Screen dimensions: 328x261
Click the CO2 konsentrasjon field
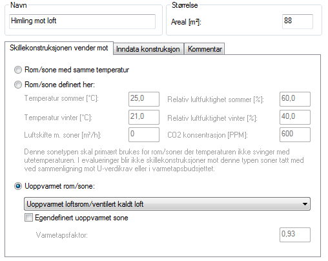295,134
